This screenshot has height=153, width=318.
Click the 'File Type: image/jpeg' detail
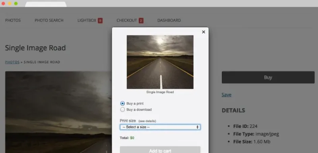pos(256,134)
